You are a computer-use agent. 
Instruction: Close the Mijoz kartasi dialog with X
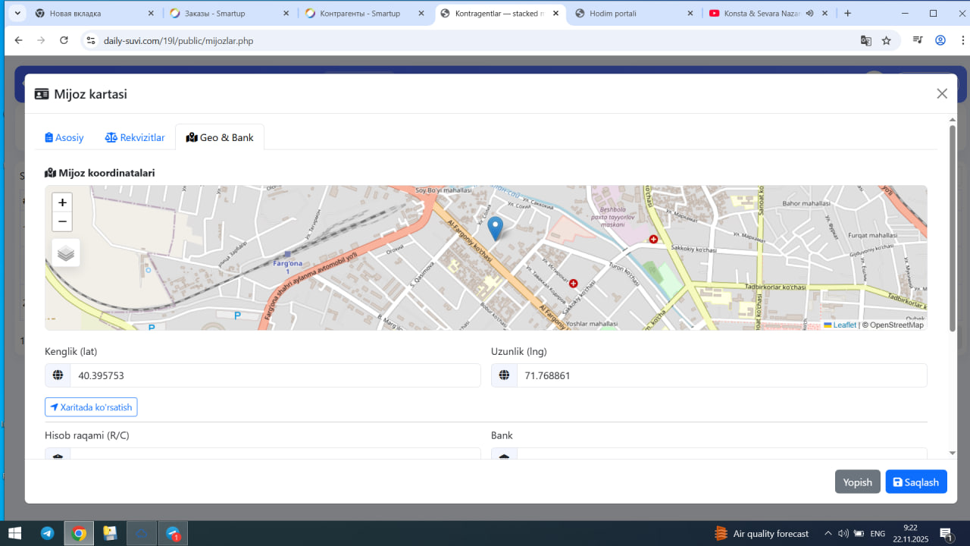pos(942,93)
